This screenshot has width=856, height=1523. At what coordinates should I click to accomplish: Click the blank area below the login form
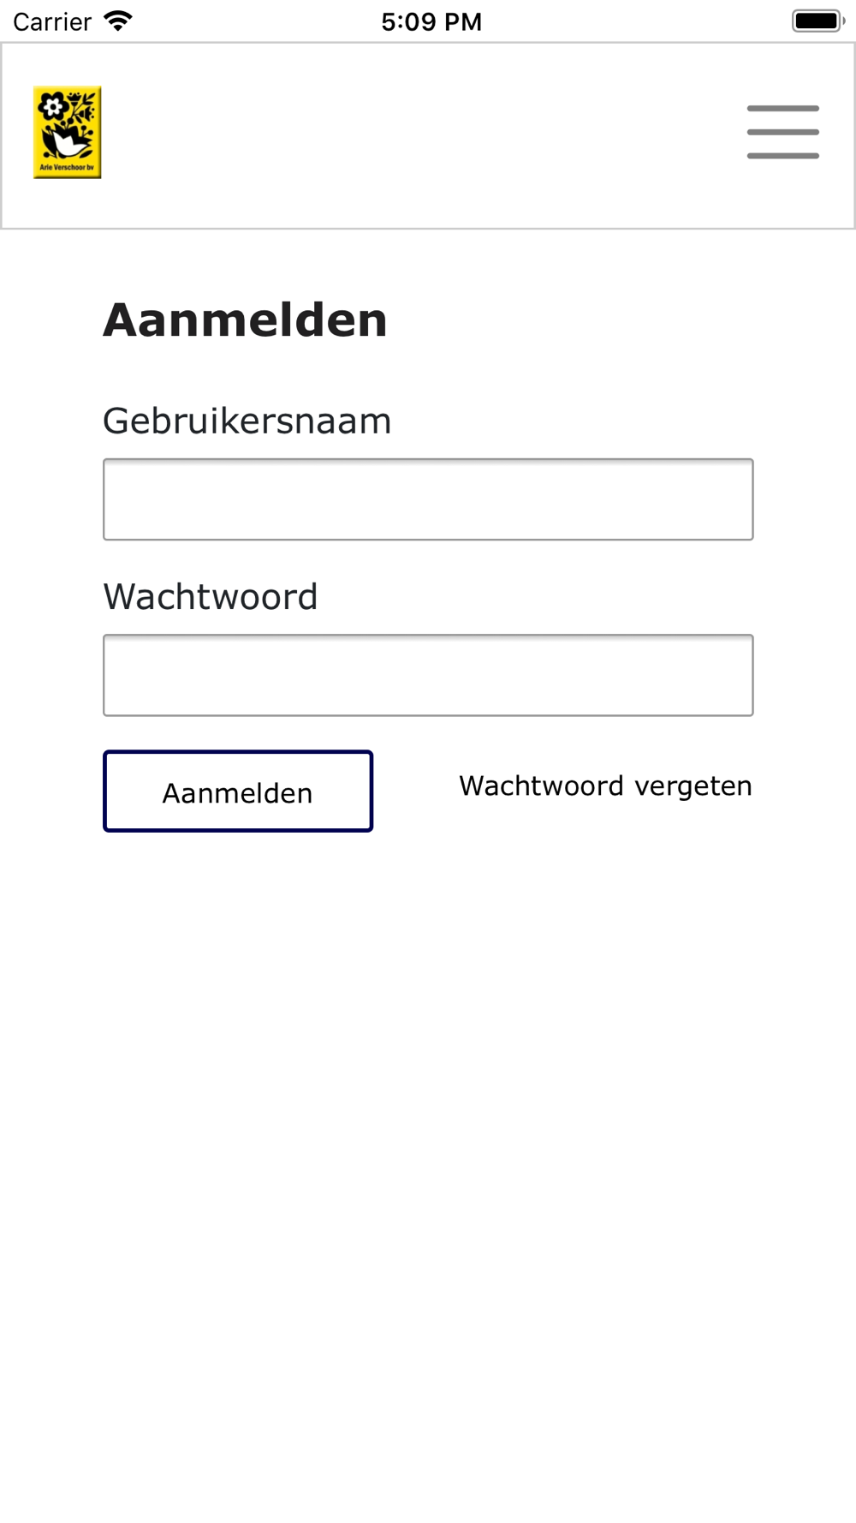[x=428, y=1156]
